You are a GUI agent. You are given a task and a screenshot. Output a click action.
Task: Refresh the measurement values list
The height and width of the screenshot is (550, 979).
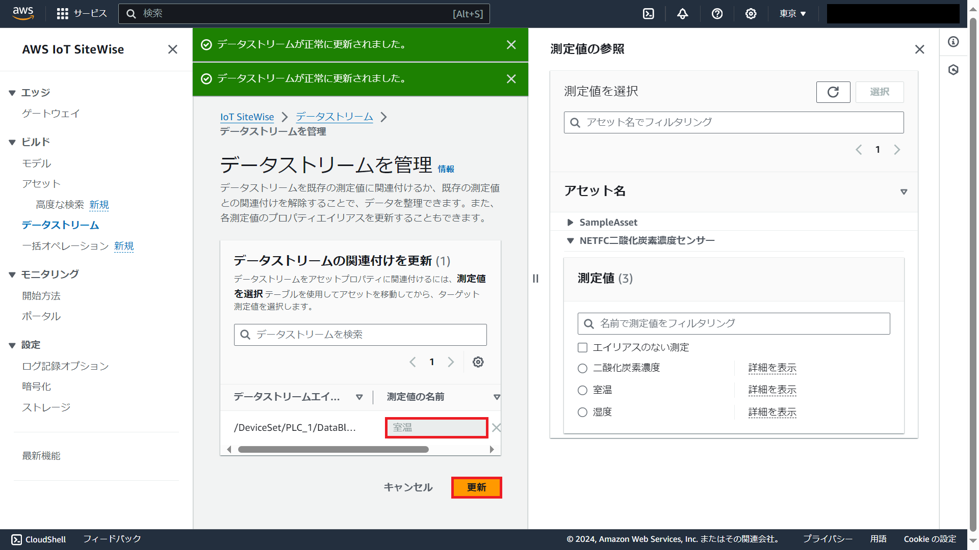[x=833, y=92]
